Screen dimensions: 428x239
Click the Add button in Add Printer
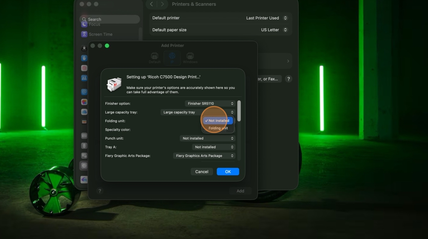click(x=240, y=191)
